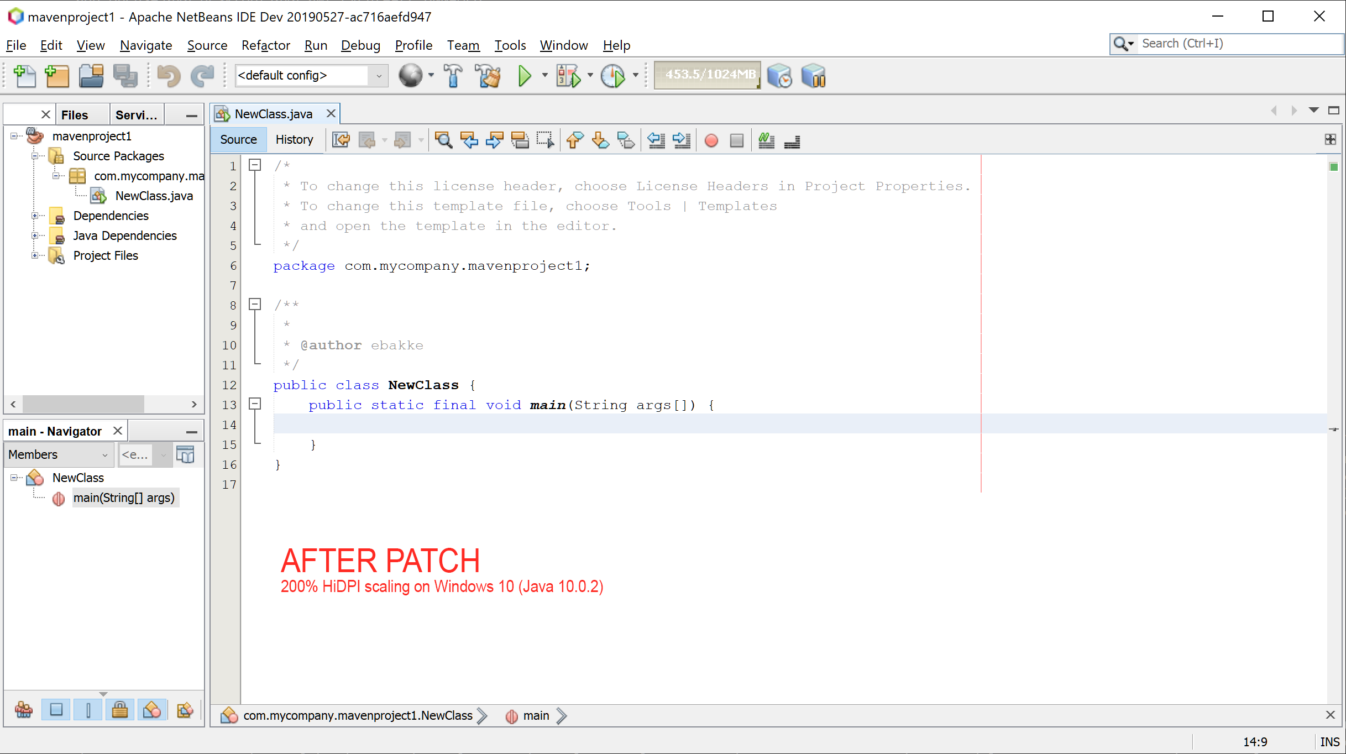Click the Last Edit editor toolbar icon

[x=341, y=140]
